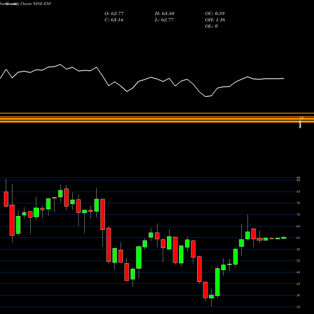
Task: Click the 'OC: 0.59' value
Action: click(x=215, y=13)
